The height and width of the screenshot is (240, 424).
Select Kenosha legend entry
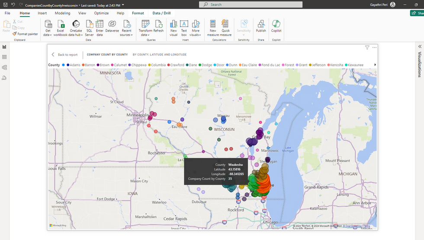coord(335,65)
